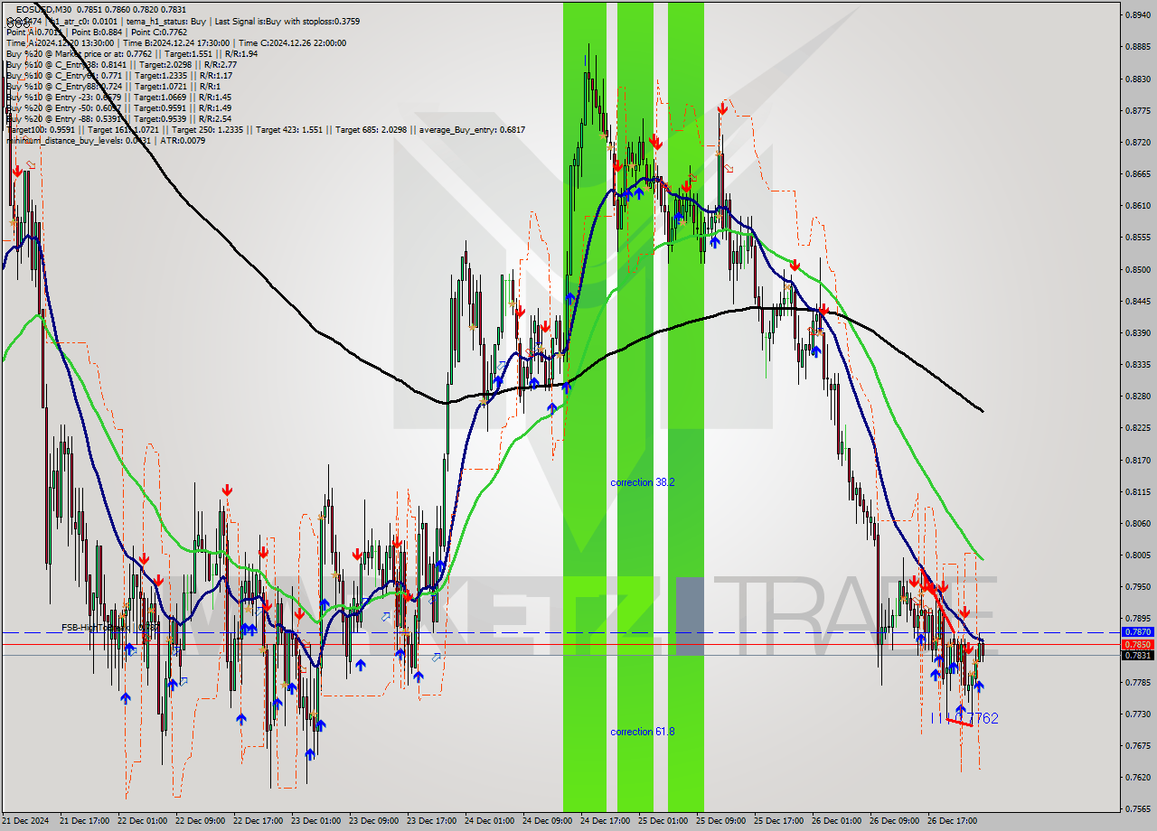Click the blue 0.7870 price tag
Viewport: 1157px width, 831px height.
(x=1137, y=632)
